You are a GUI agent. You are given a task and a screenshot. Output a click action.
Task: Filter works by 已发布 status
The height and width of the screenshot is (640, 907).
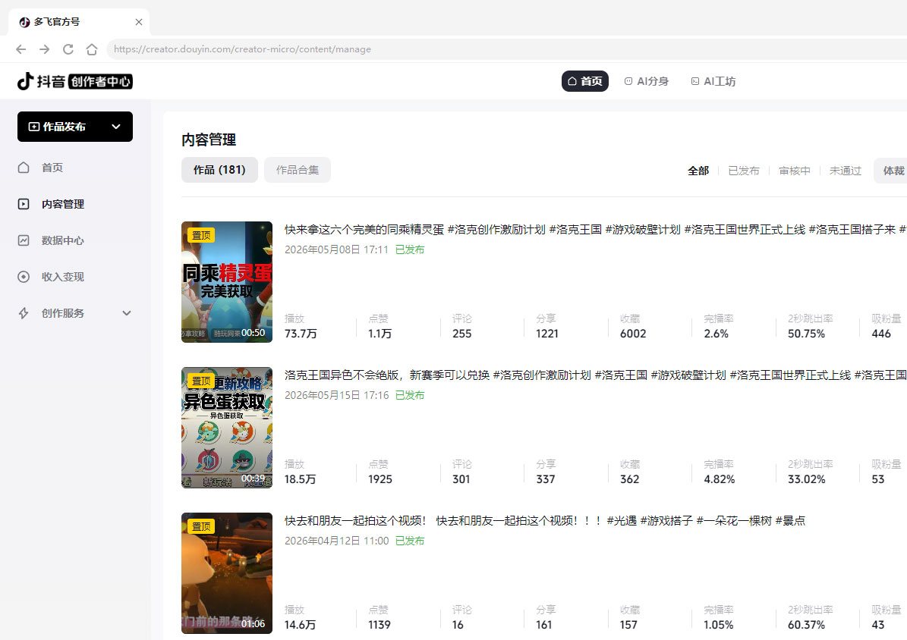[743, 171]
